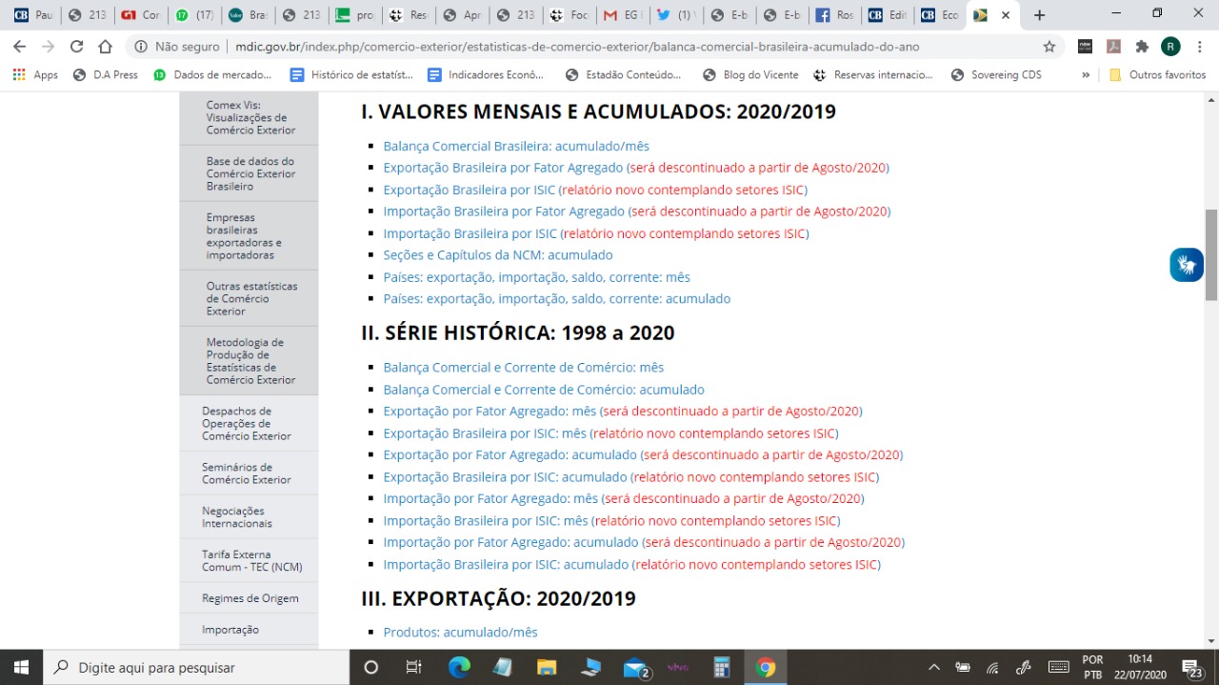Open the Mail app in the taskbar
The height and width of the screenshot is (685, 1219).
pos(635,667)
